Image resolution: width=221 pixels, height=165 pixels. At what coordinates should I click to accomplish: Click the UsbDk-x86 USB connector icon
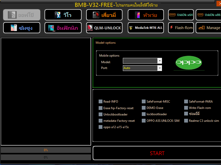click(x=200, y=15)
